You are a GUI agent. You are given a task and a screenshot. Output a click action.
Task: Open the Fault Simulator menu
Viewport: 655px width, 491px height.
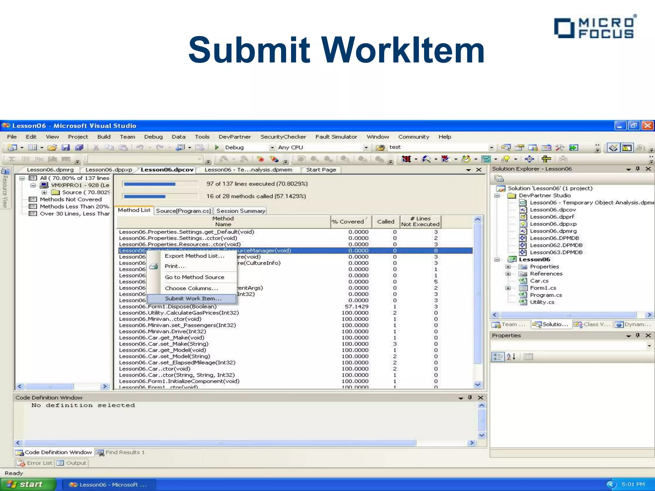point(336,137)
